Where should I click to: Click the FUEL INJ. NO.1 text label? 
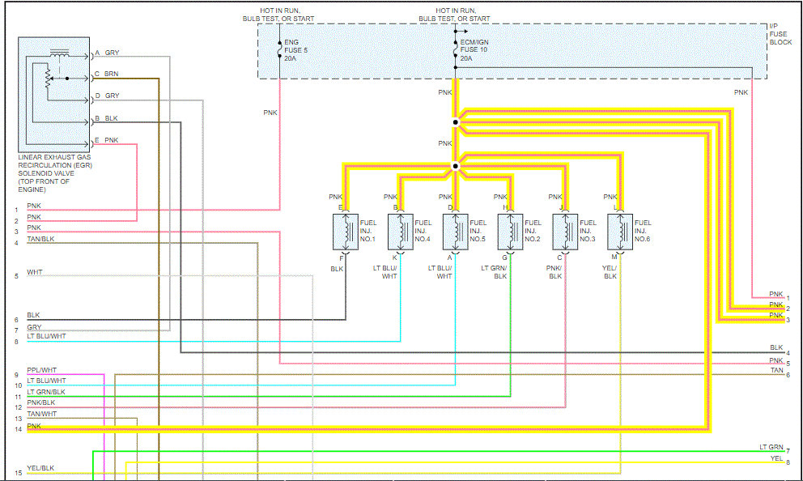[x=368, y=231]
